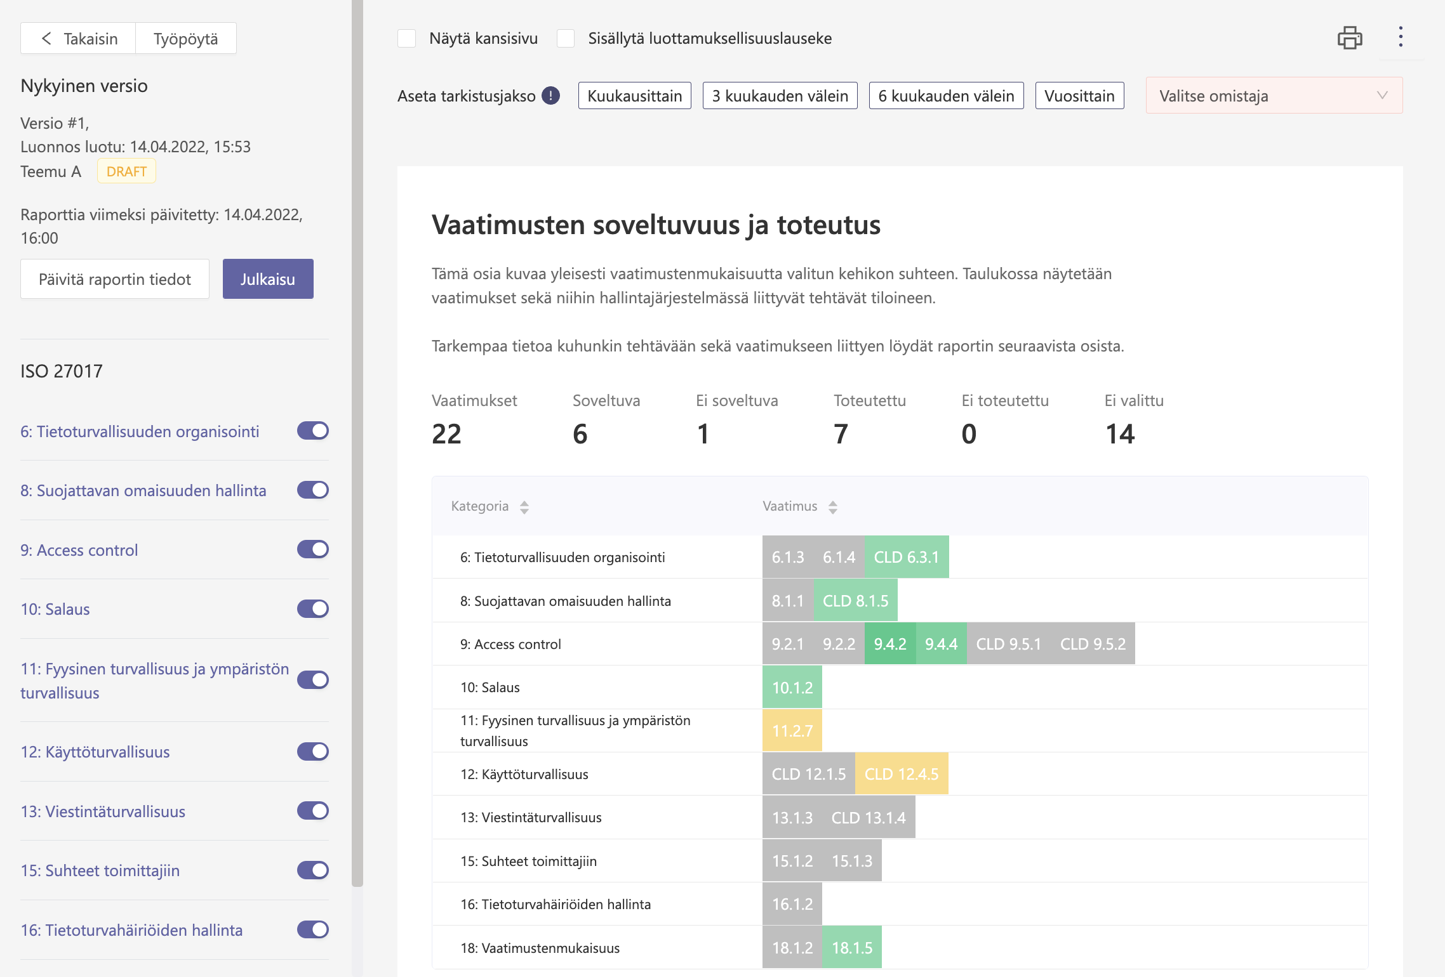Enable the Näytä kansisivu checkbox
The image size is (1445, 977).
[407, 39]
